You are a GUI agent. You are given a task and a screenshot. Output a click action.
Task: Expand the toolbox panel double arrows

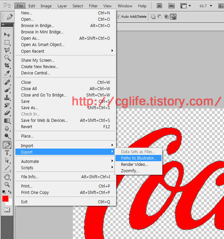coord(3,24)
